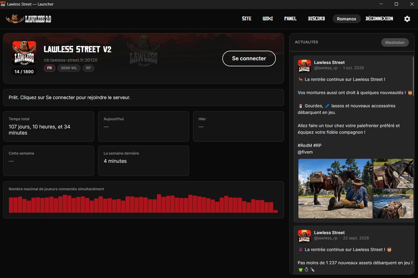
Task: Maximize the launcher window
Action: [x=396, y=4]
